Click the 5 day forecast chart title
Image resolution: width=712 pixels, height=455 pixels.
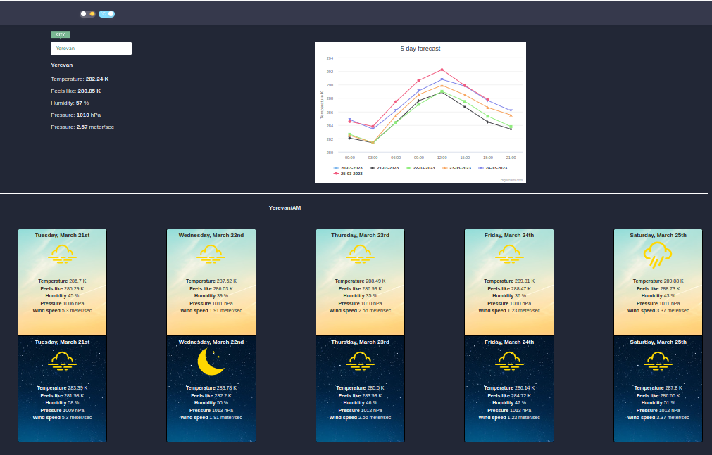[420, 48]
